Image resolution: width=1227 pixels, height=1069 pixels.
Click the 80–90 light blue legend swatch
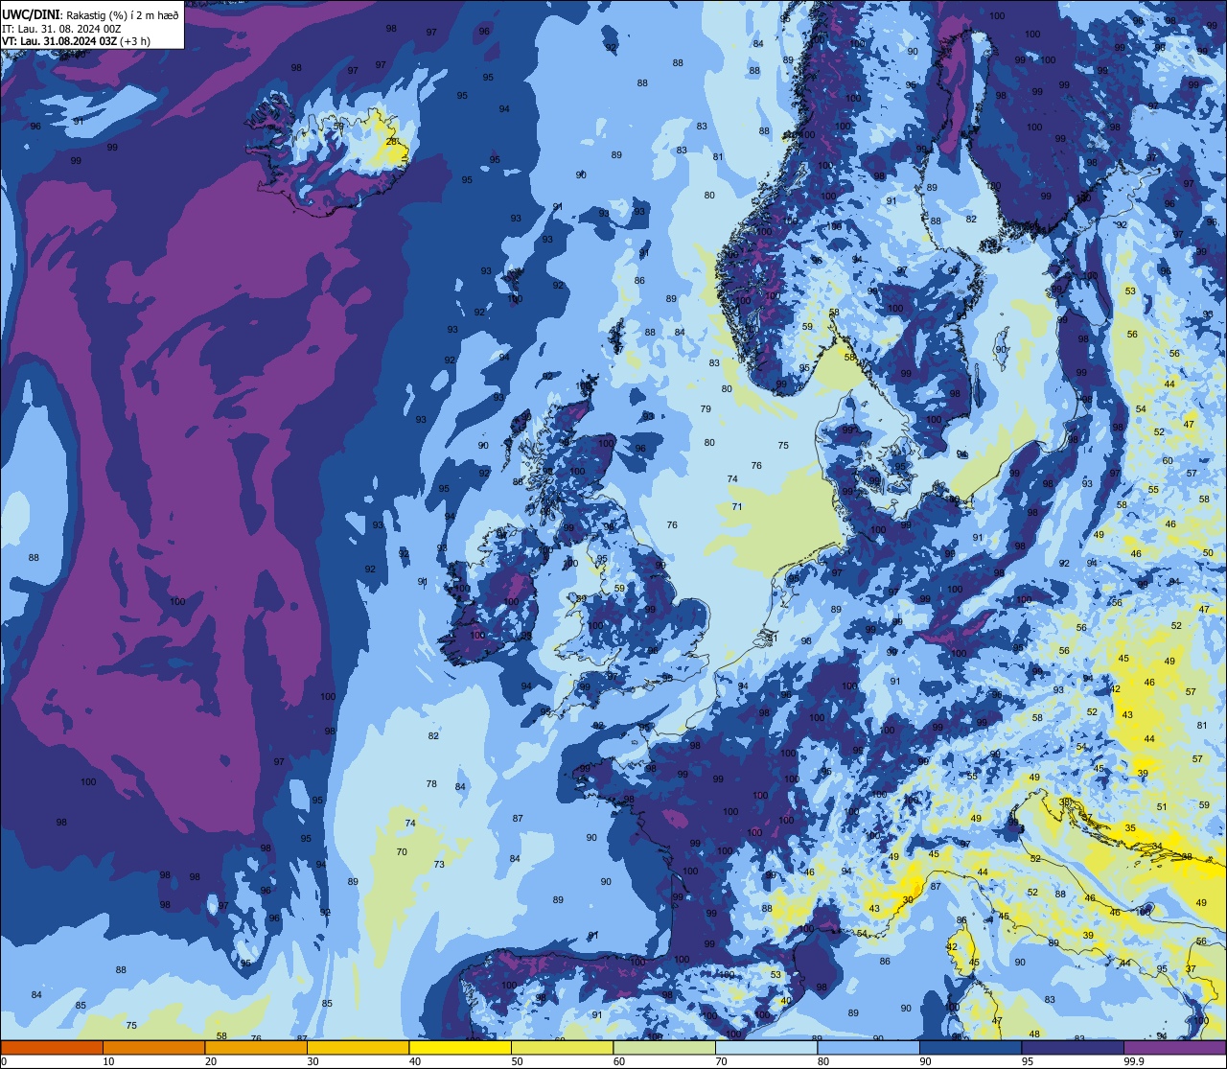[x=868, y=1047]
